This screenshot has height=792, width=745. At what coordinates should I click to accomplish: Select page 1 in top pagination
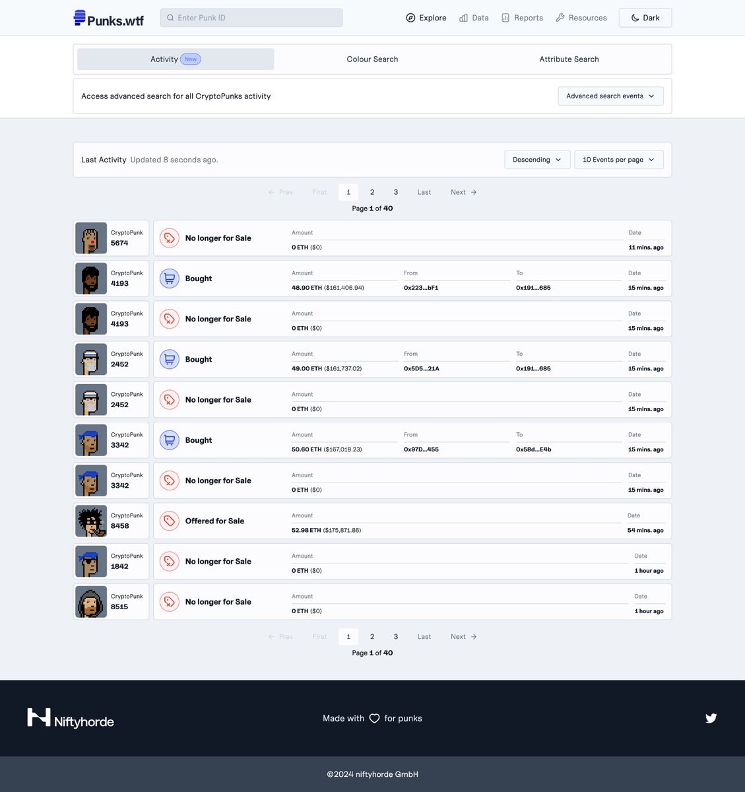tap(348, 192)
